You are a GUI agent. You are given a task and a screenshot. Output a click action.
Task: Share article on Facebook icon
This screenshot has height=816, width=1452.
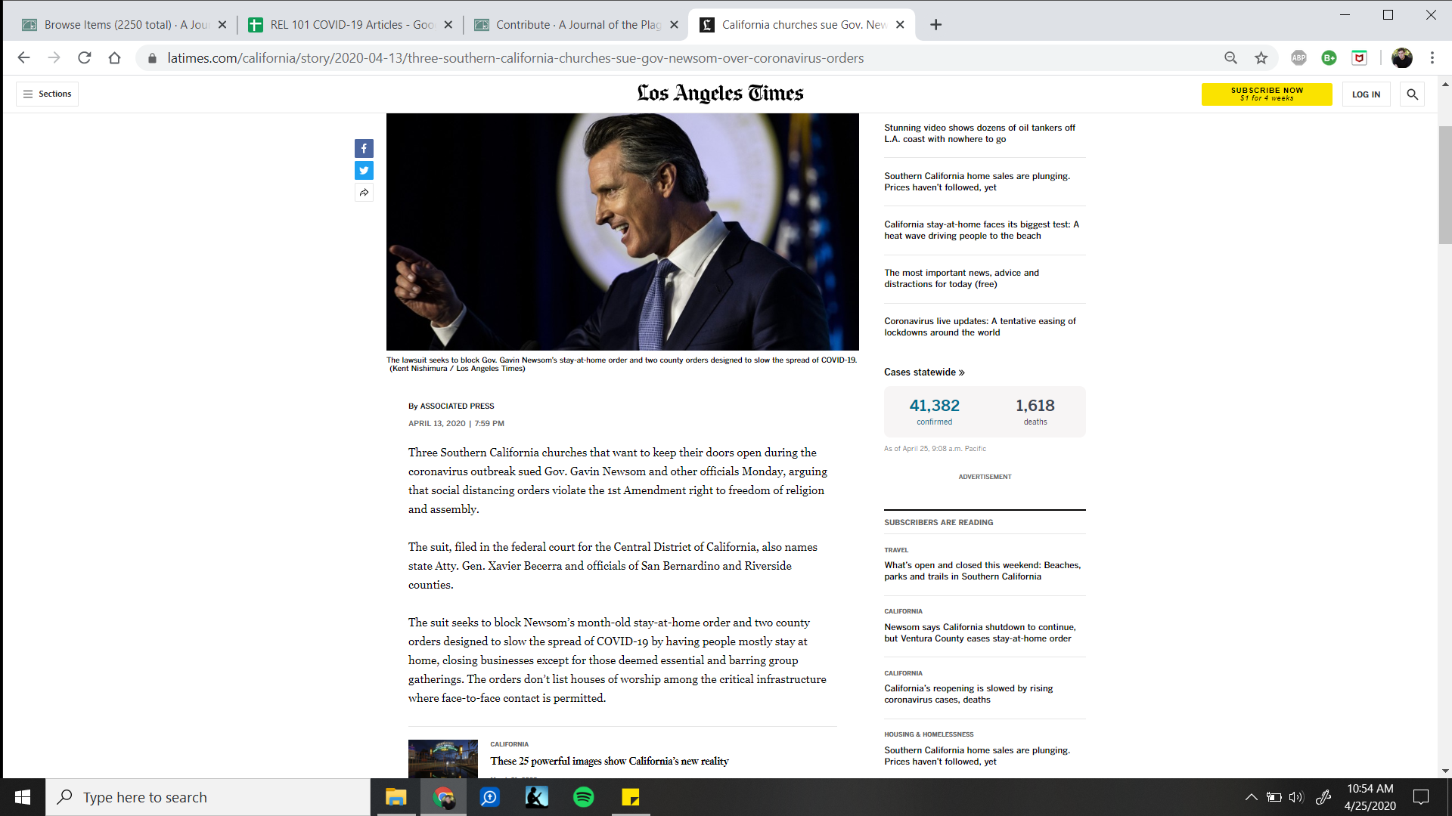pyautogui.click(x=364, y=149)
